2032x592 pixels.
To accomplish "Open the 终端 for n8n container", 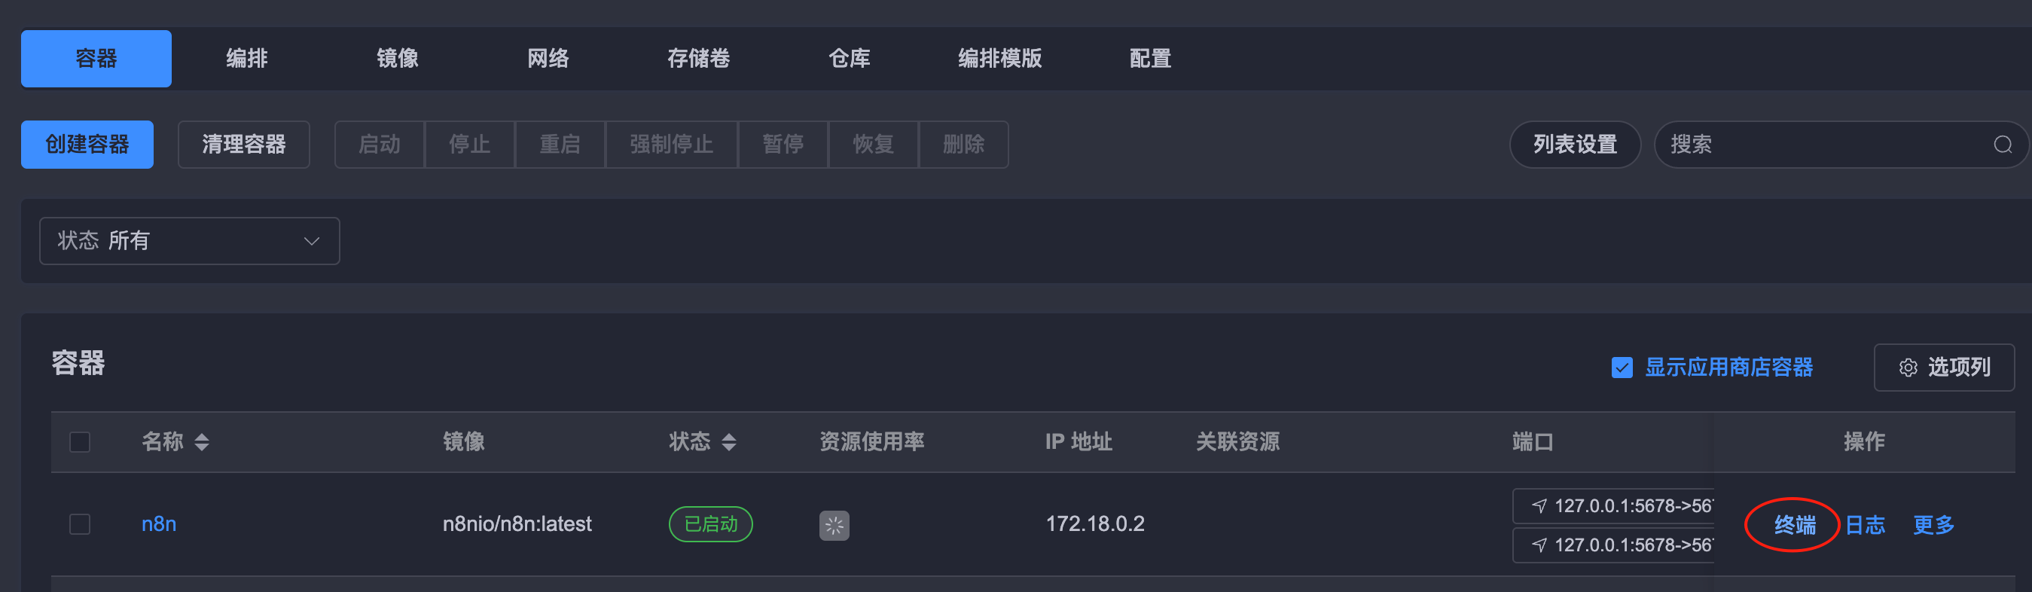I will [1795, 525].
